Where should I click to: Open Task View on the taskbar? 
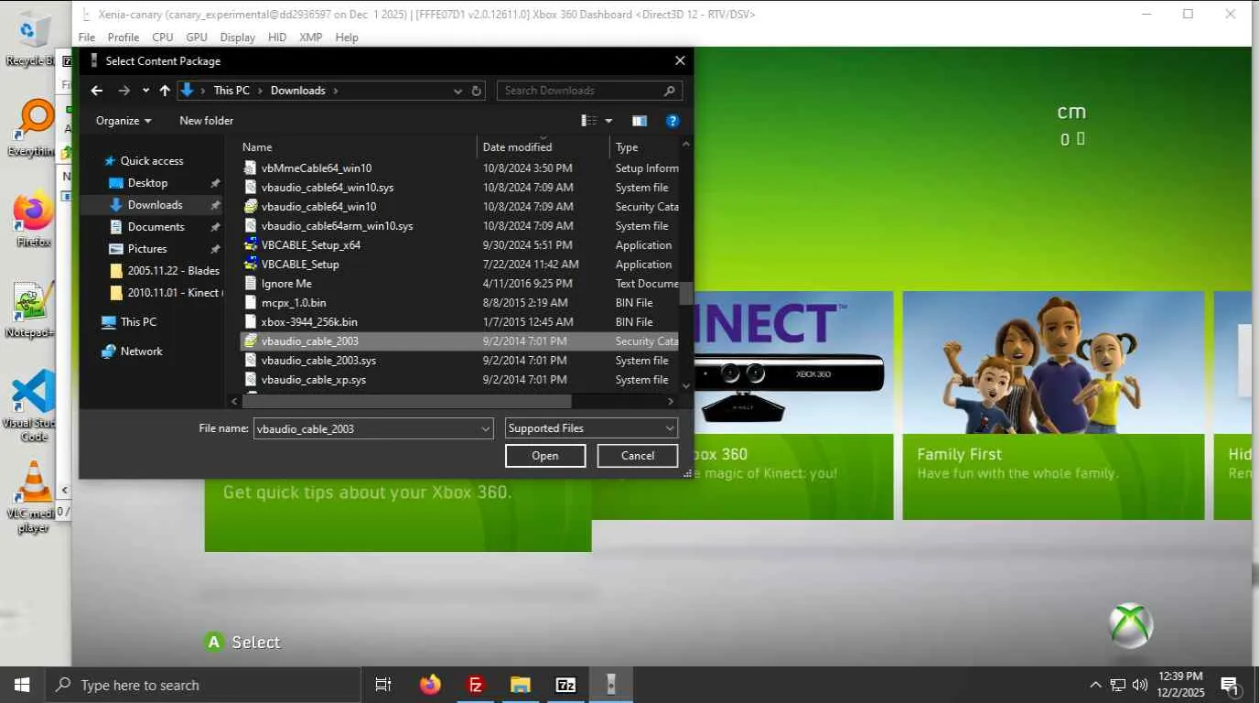pyautogui.click(x=383, y=685)
